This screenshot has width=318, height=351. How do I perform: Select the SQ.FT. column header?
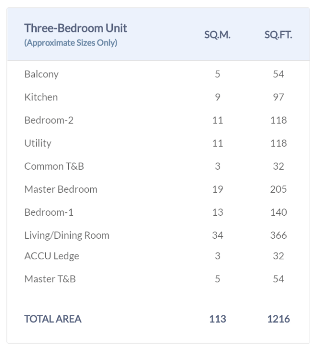click(278, 35)
